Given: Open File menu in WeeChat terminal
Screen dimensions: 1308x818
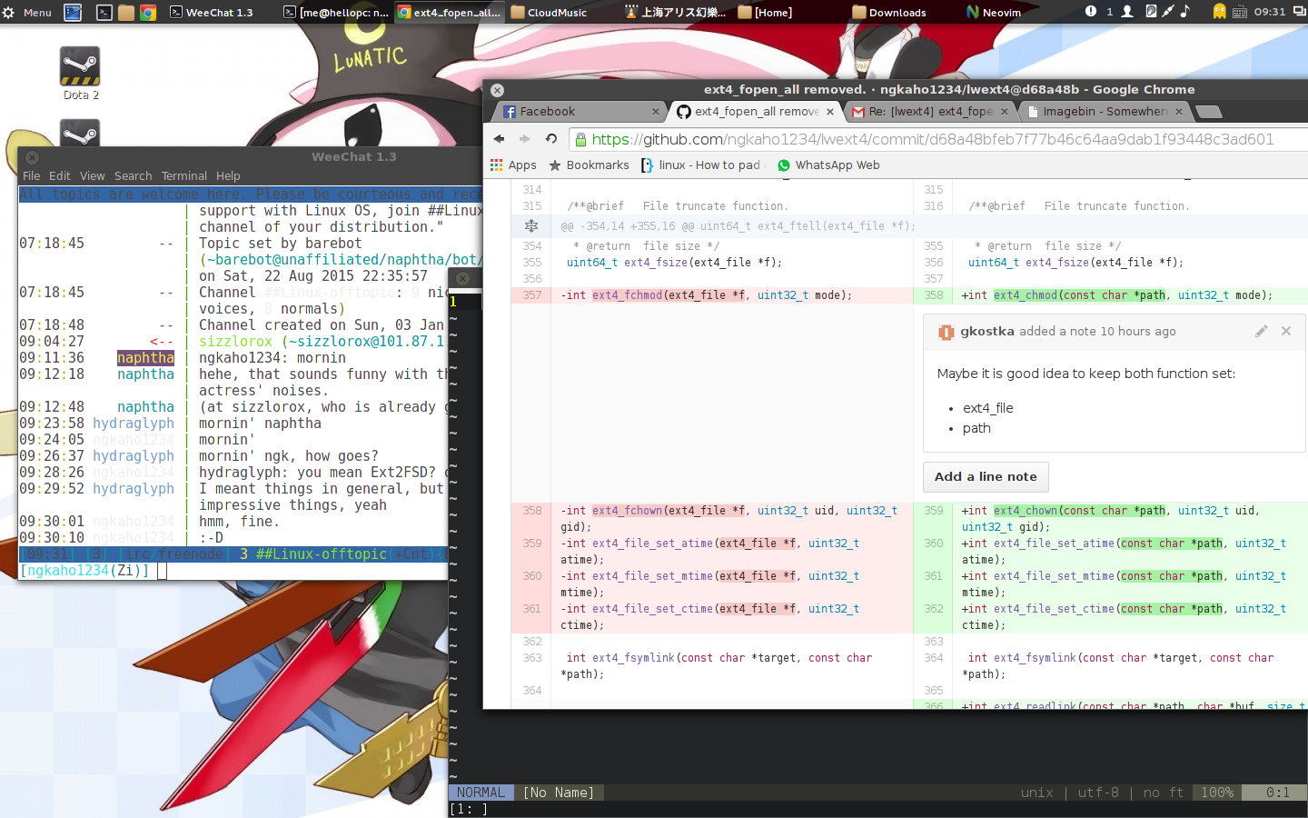Looking at the screenshot, I should [31, 175].
